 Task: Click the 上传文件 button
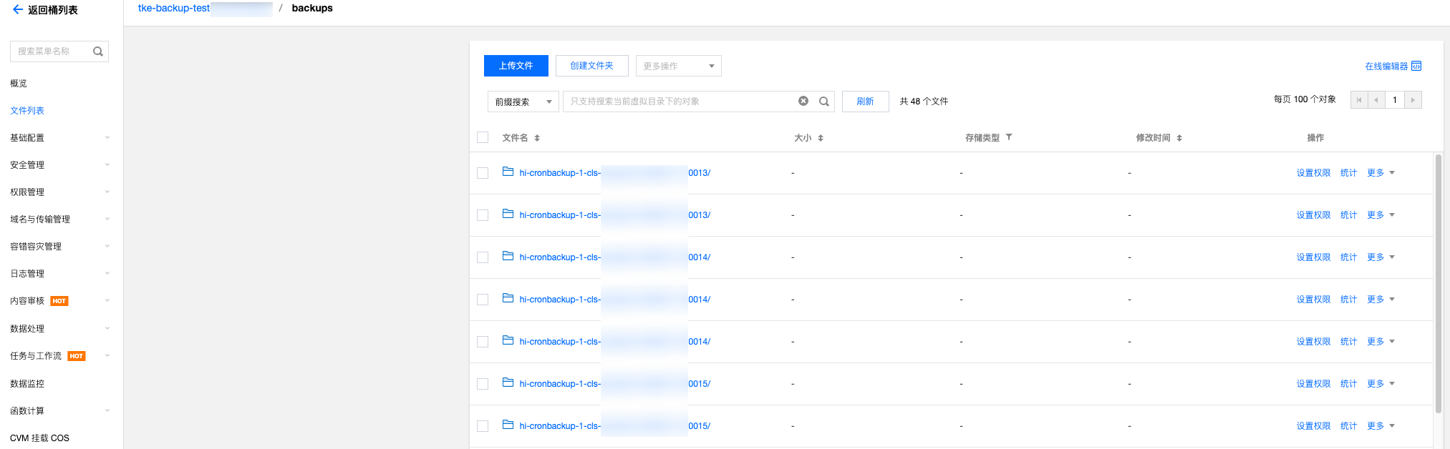(x=516, y=66)
